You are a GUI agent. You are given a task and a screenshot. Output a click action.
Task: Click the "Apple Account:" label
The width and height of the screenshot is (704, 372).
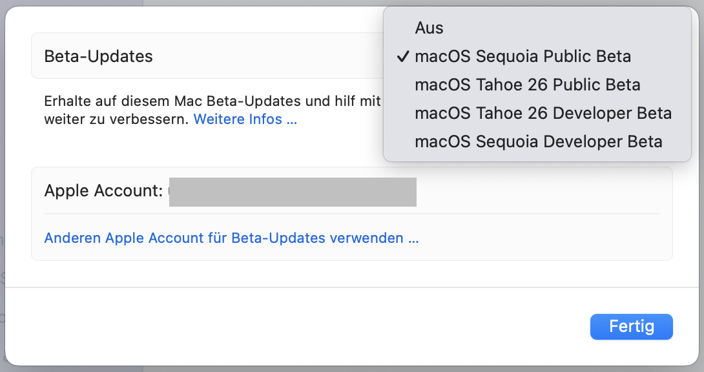102,191
